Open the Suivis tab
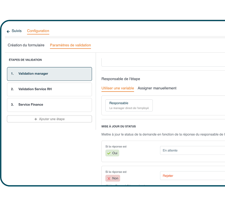The height and width of the screenshot is (198, 225). (17, 31)
